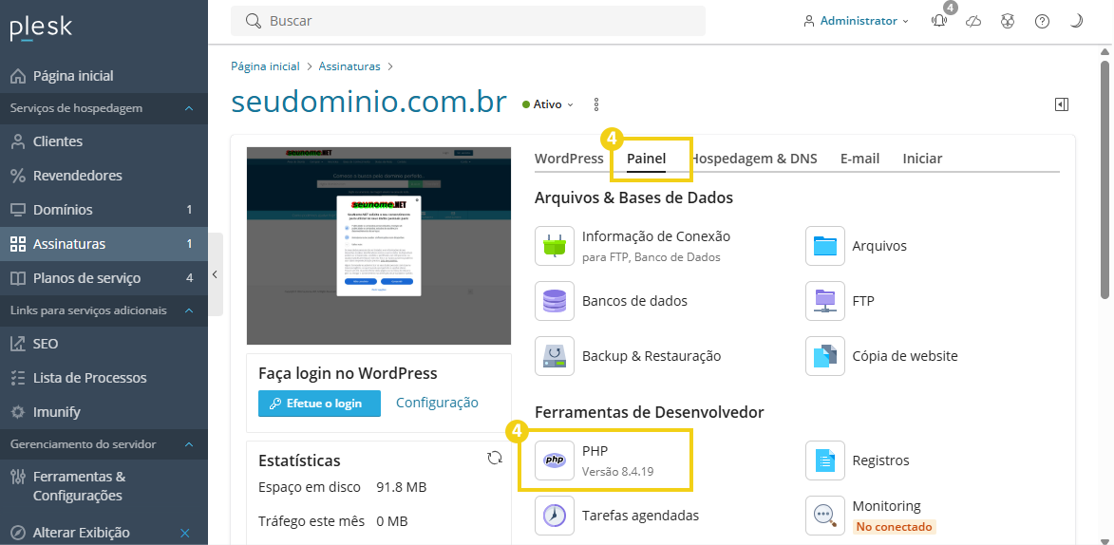Image resolution: width=1114 pixels, height=545 pixels.
Task: Open Bancos de dados icon
Action: 555,301
